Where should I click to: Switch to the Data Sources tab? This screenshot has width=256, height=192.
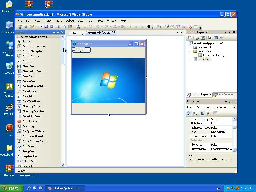[223, 94]
